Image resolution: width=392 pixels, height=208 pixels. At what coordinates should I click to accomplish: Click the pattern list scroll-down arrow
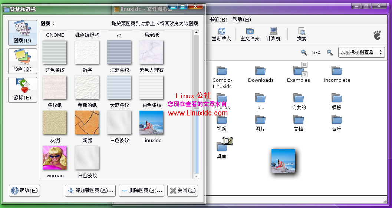pos(196,176)
